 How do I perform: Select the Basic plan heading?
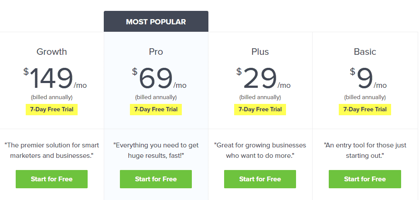[x=364, y=52]
